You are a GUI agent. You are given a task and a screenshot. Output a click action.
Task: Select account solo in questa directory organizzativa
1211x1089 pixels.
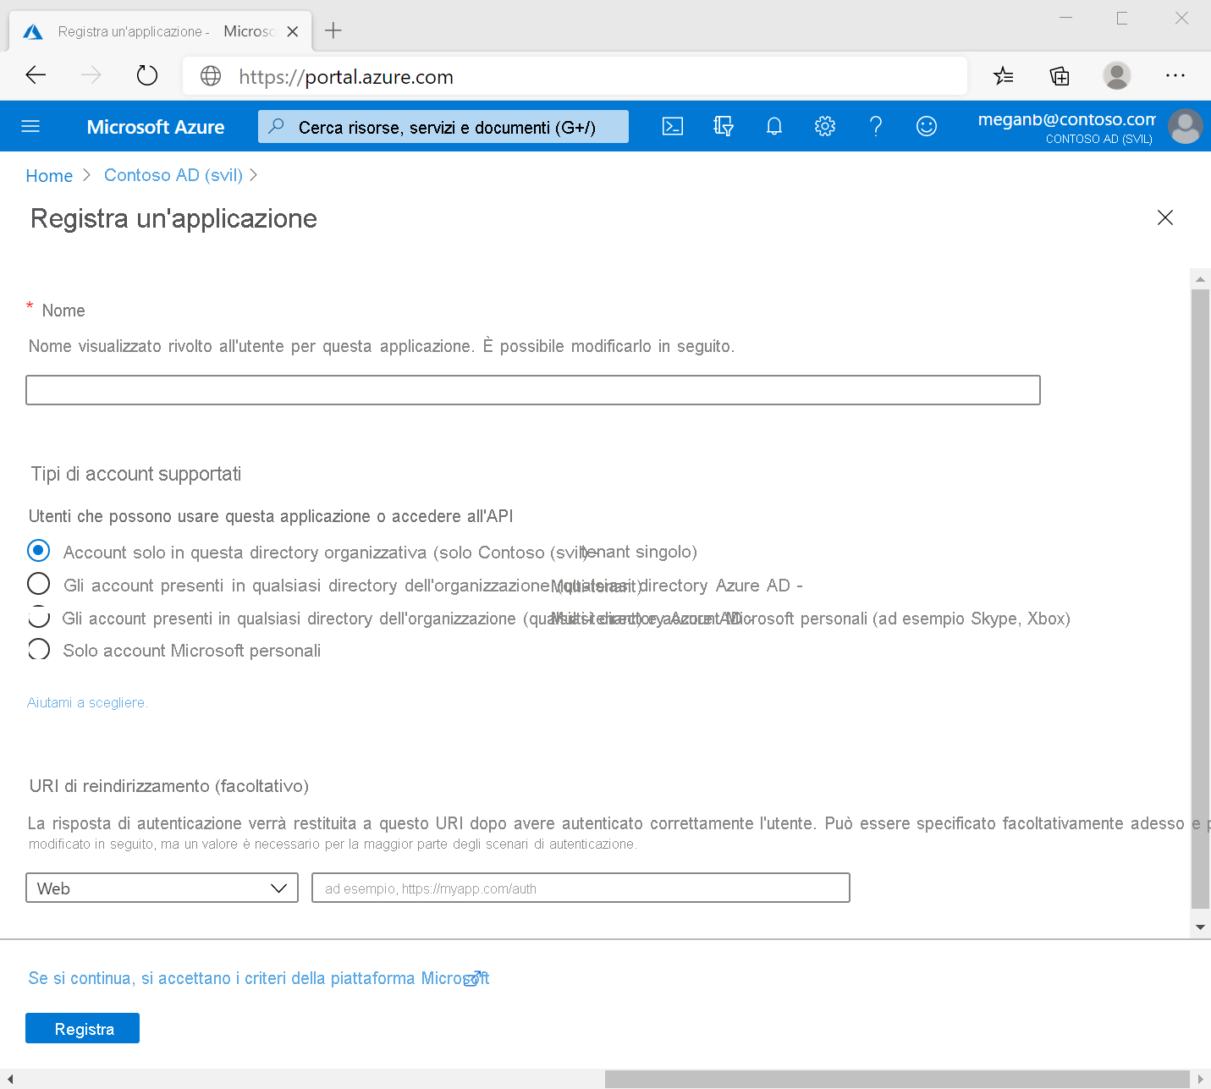(x=38, y=551)
